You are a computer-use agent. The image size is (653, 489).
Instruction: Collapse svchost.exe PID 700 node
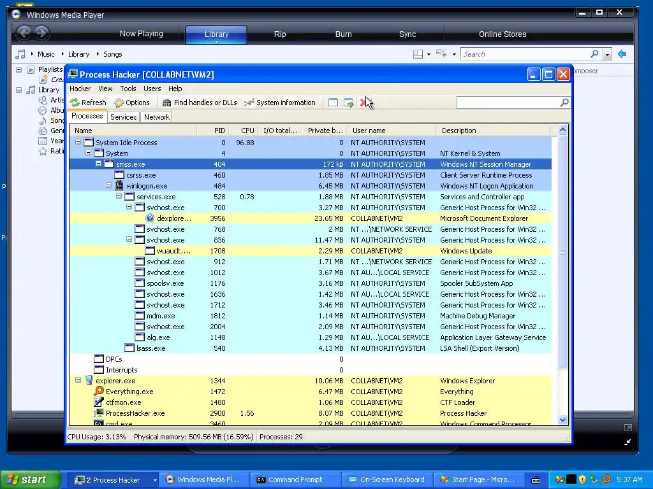[129, 207]
